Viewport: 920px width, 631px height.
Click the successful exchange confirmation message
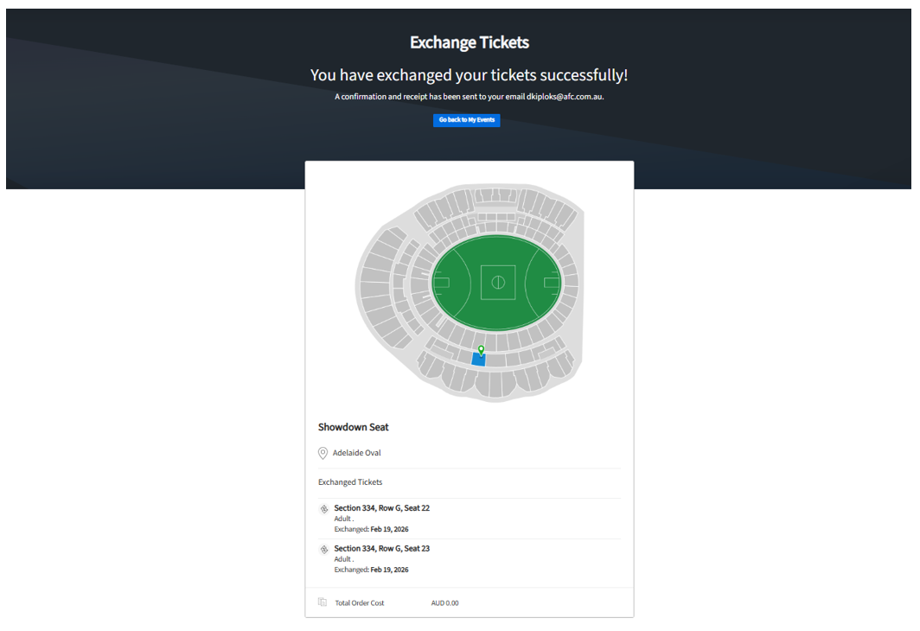(469, 76)
